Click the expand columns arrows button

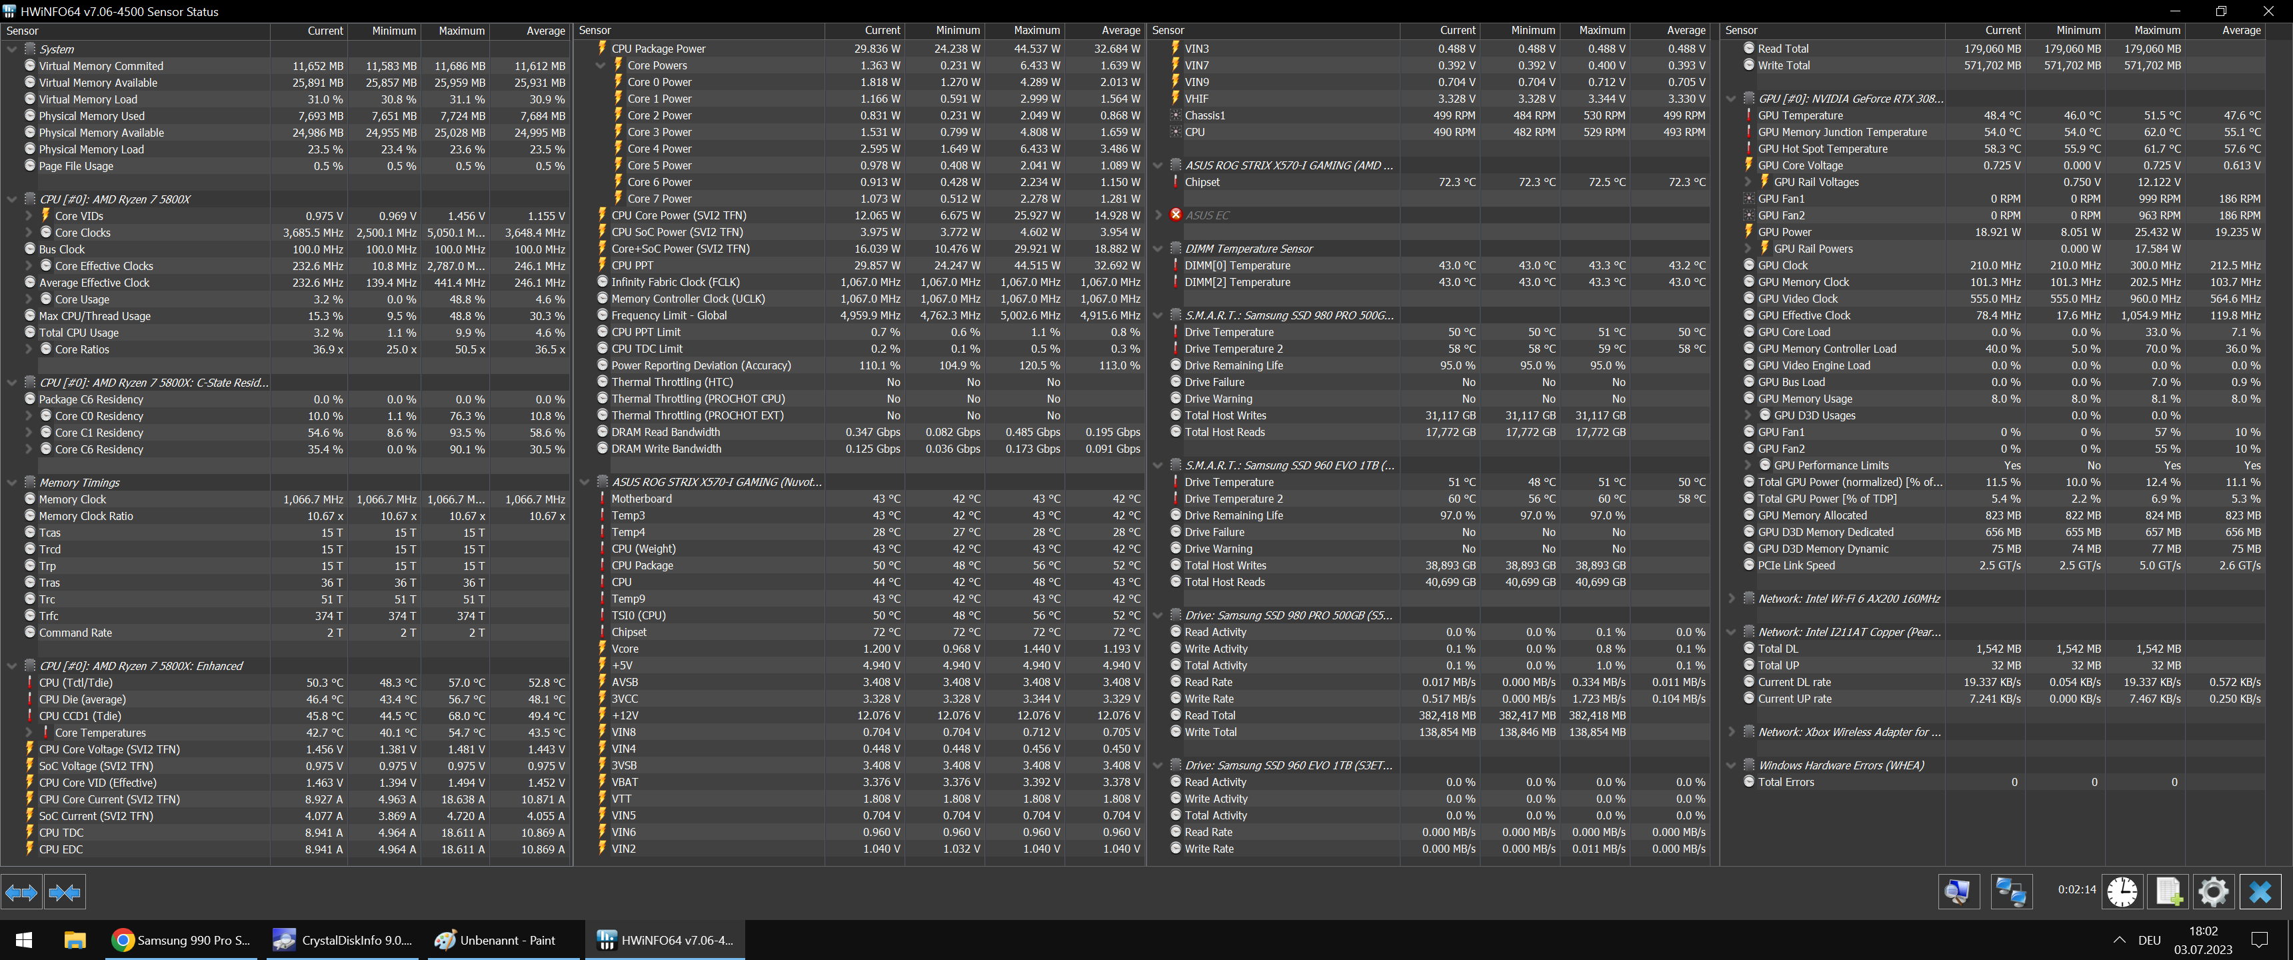(21, 891)
